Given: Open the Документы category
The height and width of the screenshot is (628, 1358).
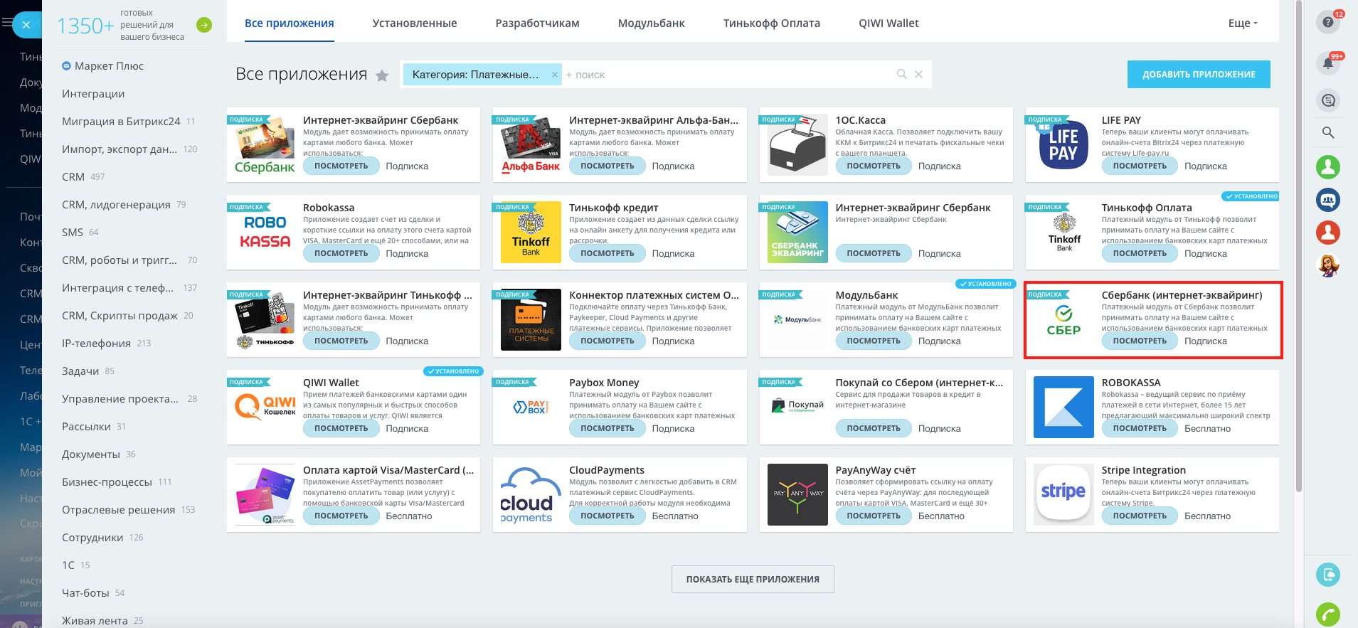Looking at the screenshot, I should point(91,454).
